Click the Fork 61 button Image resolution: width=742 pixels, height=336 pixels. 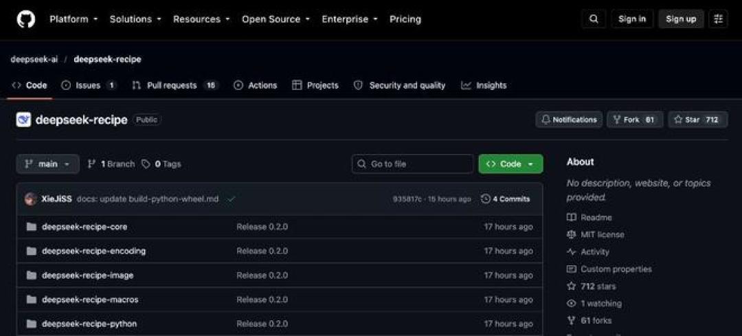635,120
